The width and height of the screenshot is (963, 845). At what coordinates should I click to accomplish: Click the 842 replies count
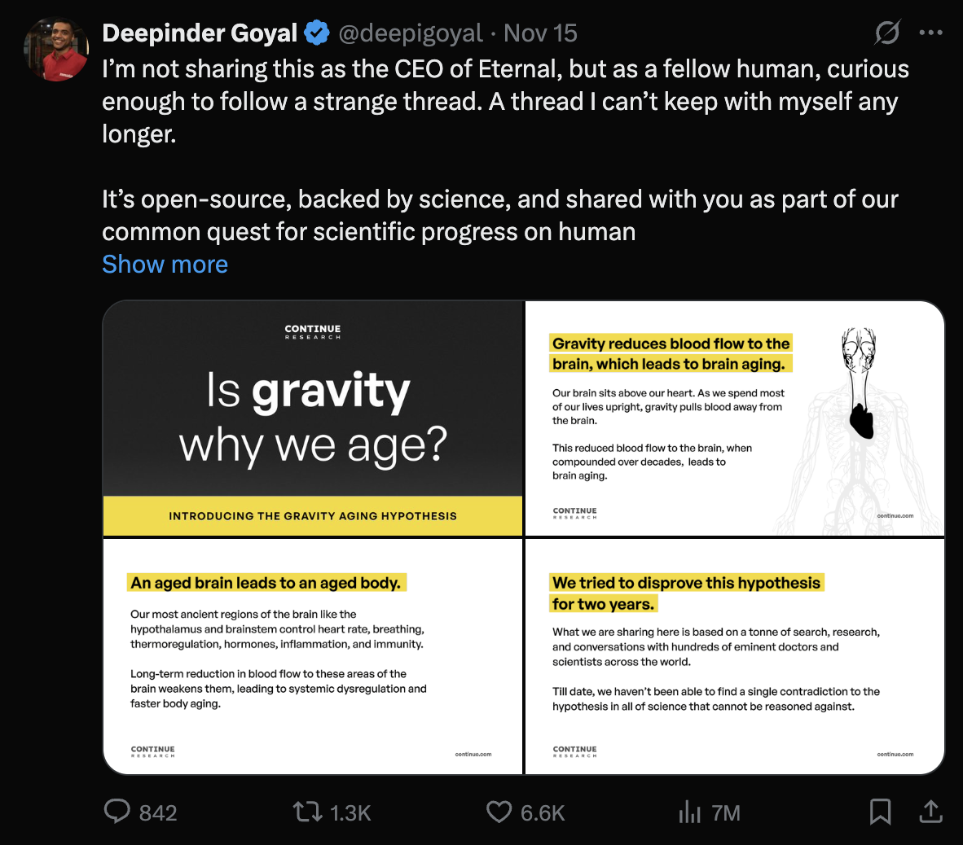tap(158, 812)
